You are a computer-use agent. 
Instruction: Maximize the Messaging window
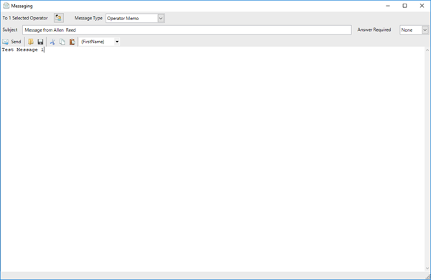(405, 6)
